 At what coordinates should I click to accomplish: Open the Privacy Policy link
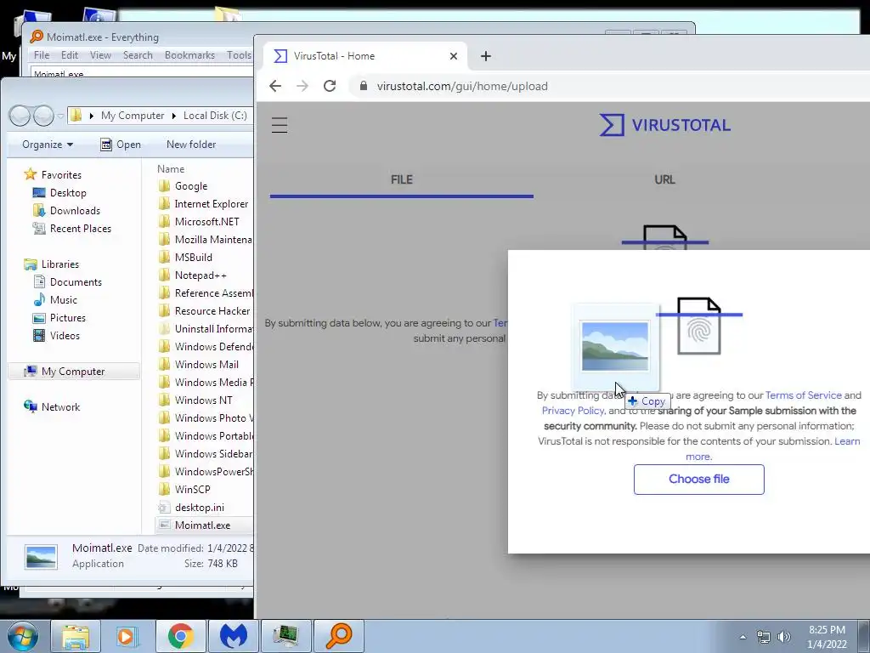573,411
